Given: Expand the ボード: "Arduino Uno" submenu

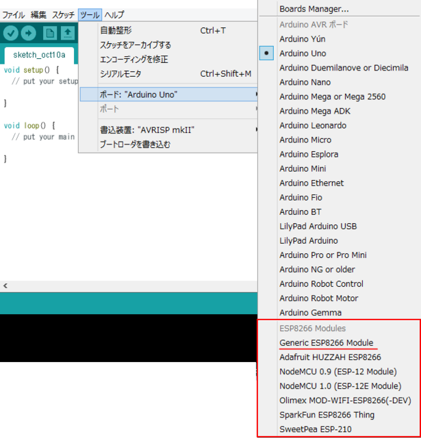Looking at the screenshot, I should point(168,94).
